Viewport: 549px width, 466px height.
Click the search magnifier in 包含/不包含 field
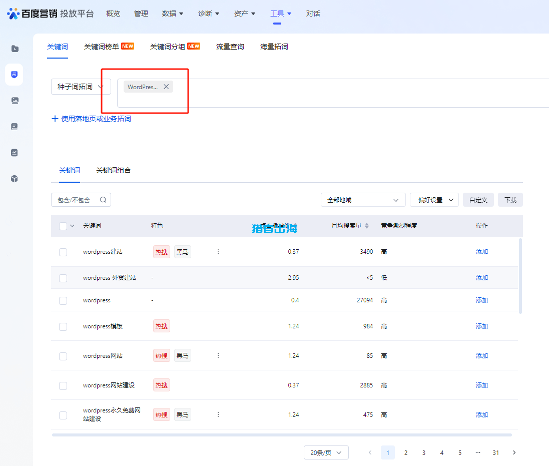(x=103, y=199)
